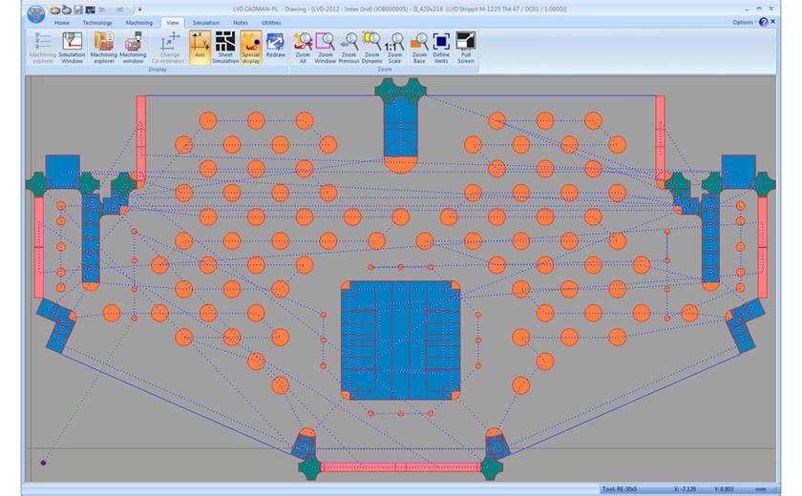Open the Utilities ribbon tab
The width and height of the screenshot is (802, 496).
(x=271, y=22)
